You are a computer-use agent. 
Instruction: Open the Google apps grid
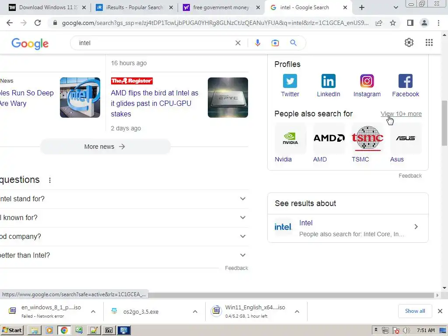pyautogui.click(x=429, y=42)
